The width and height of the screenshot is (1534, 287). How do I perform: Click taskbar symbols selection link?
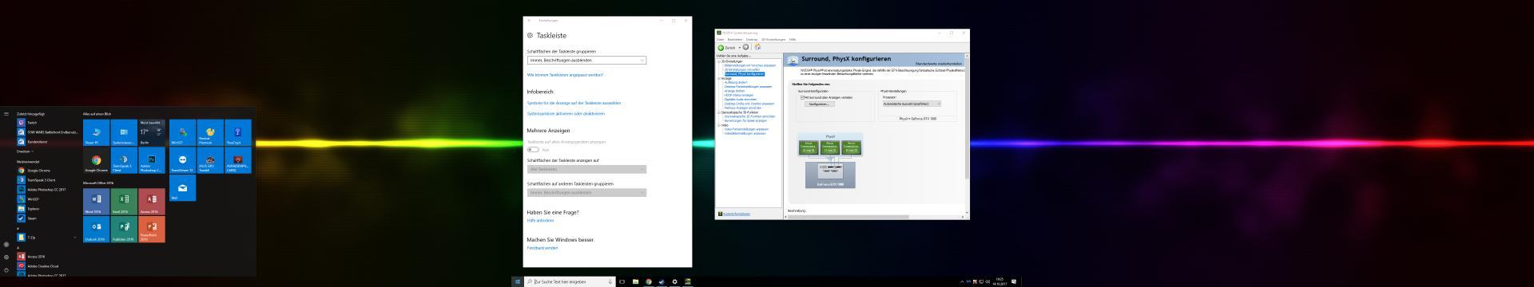tap(574, 103)
